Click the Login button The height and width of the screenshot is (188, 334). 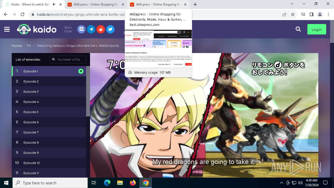317,30
